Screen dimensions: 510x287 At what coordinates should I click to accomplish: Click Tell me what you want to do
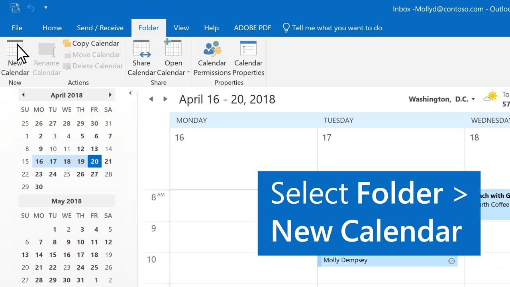[x=337, y=28]
